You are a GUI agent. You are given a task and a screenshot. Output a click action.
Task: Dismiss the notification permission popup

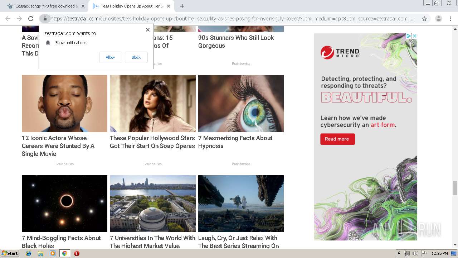coord(148,30)
